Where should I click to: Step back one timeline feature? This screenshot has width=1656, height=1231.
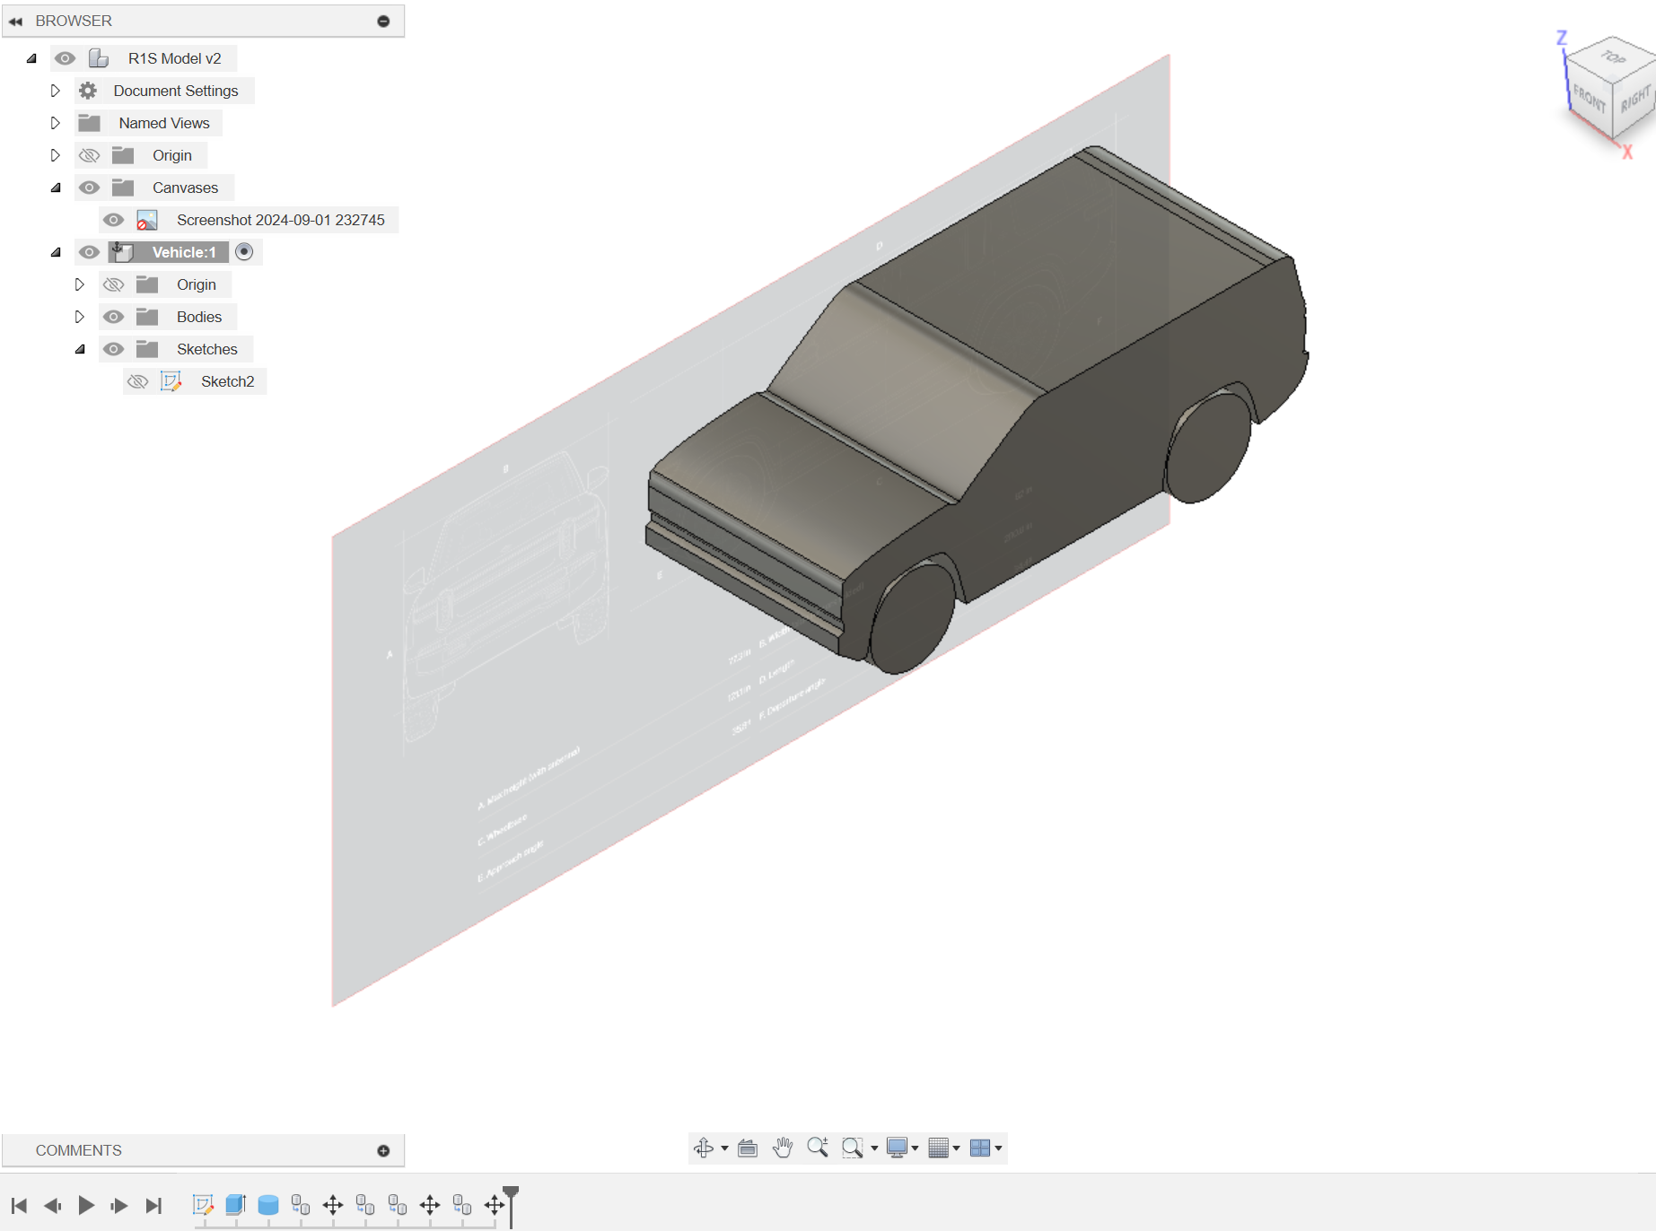coord(52,1205)
